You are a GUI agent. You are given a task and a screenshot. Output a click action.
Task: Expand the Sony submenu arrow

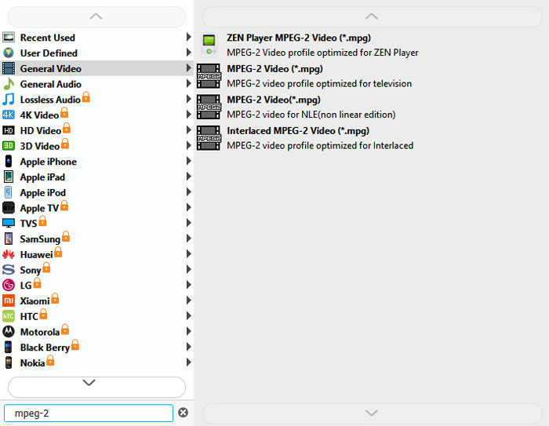tap(188, 269)
